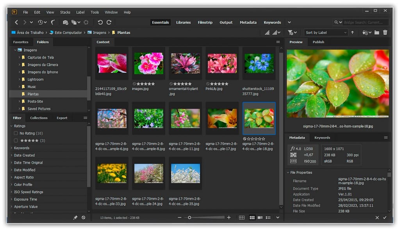The width and height of the screenshot is (400, 231).
Task: Collapse File Properties section
Action: tap(288, 173)
